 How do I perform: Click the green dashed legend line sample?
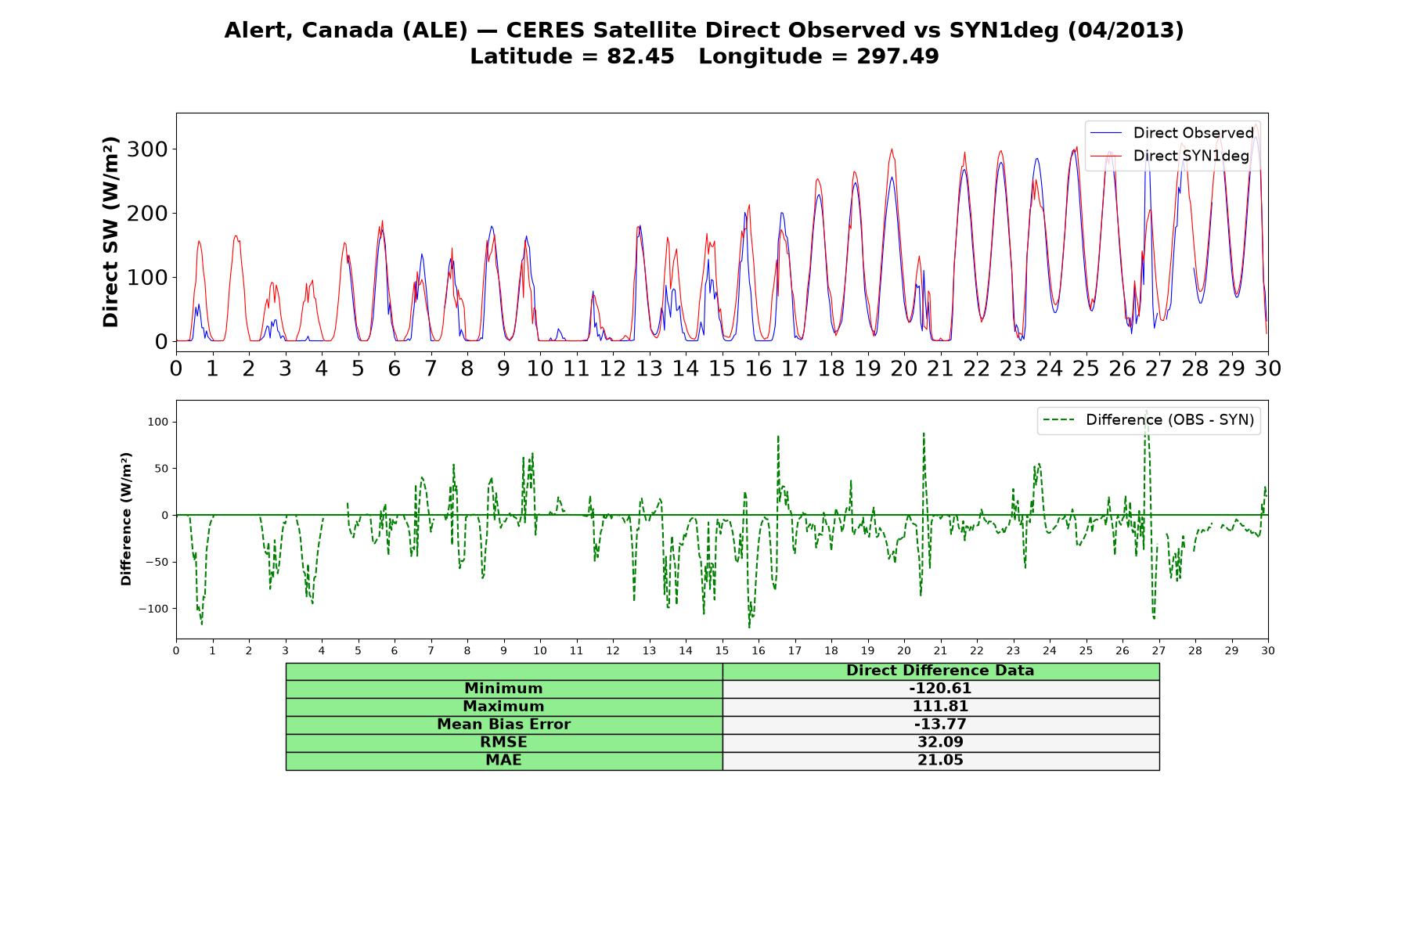[x=1058, y=420]
